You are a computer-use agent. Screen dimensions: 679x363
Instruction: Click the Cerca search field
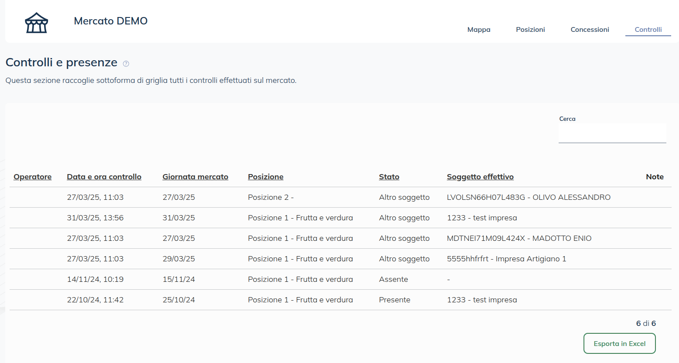pos(612,133)
